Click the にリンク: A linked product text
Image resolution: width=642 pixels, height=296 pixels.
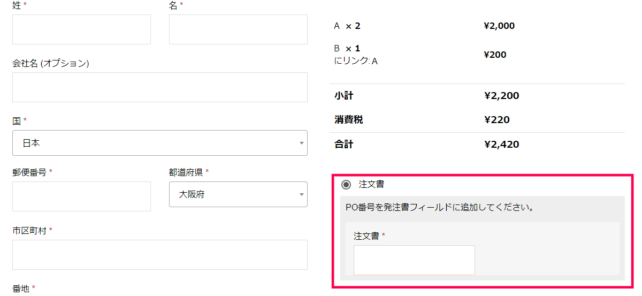coord(356,61)
